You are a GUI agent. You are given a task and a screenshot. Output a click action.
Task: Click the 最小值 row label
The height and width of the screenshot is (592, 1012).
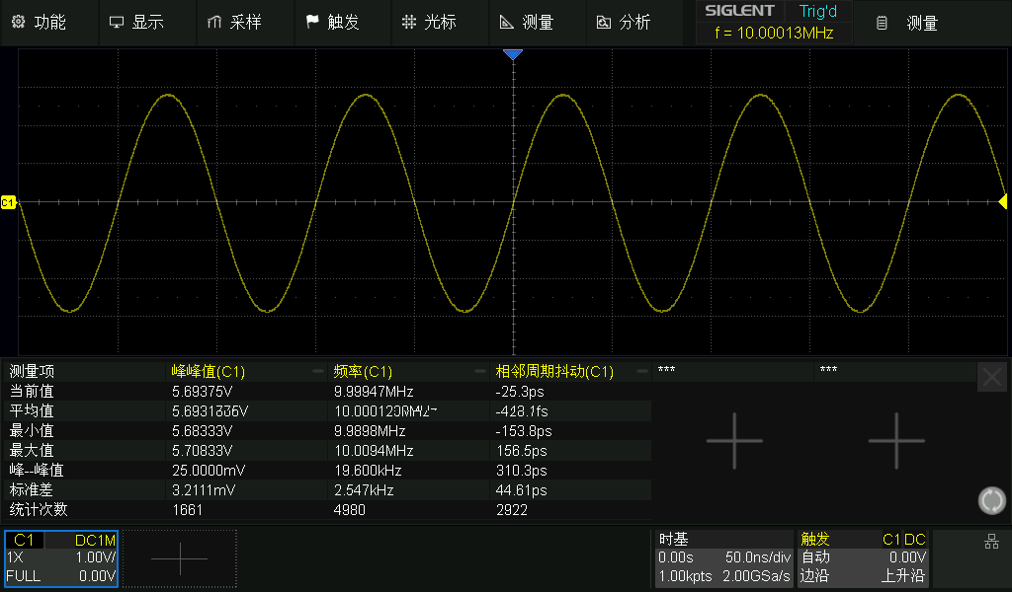tap(32, 431)
